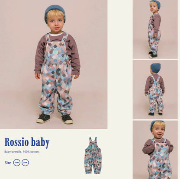Open the main front-facing product photo
This screenshot has width=180, height=179.
click(54, 64)
